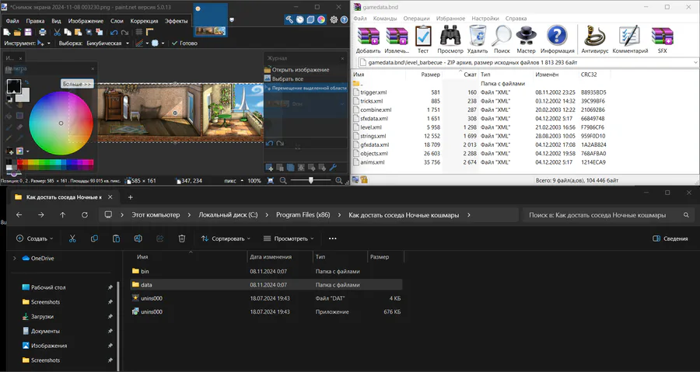
Task: Click WinRAR Тест (Test) icon
Action: [423, 40]
